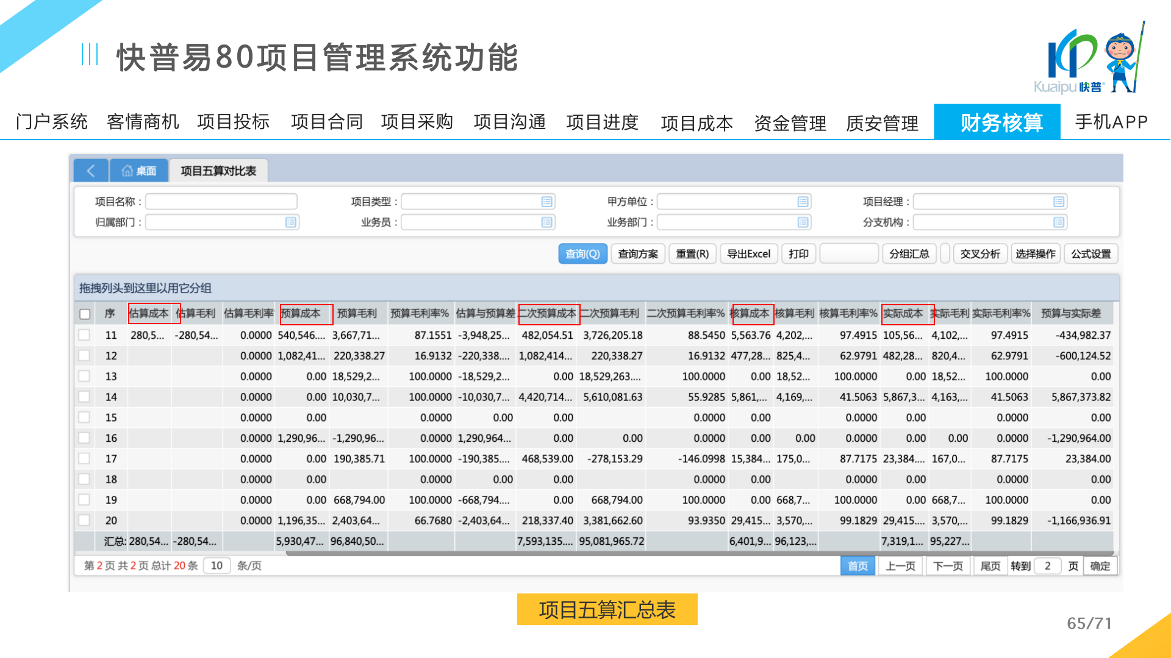1171x658 pixels.
Task: Select the 财务核算 navigation tab
Action: (x=1001, y=122)
